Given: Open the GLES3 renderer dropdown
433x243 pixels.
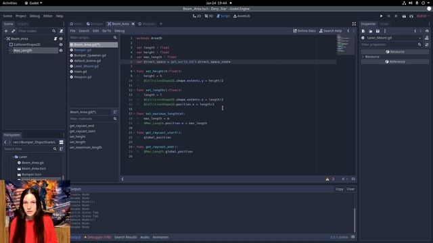Looking at the screenshot, I should pyautogui.click(x=423, y=16).
